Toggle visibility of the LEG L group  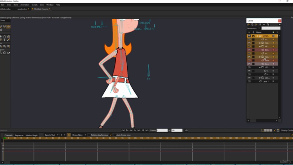[x=249, y=67]
